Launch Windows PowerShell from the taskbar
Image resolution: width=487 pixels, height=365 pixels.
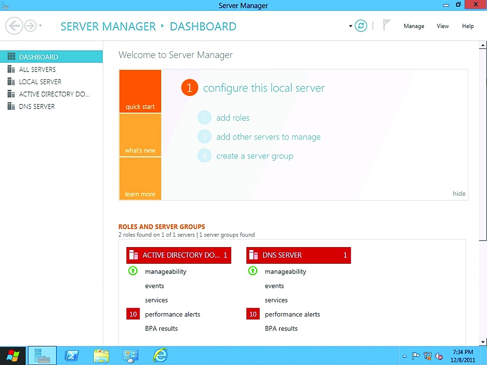point(72,356)
